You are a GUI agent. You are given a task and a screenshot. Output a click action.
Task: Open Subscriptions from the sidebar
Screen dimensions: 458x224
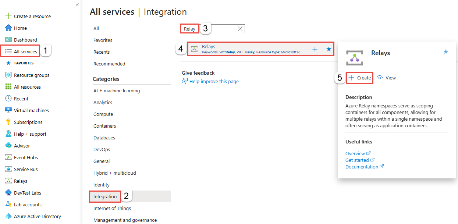[28, 122]
